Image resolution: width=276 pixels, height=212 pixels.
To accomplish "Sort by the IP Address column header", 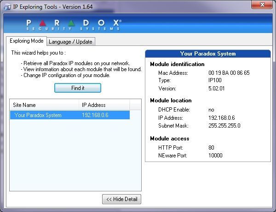I will (103, 105).
